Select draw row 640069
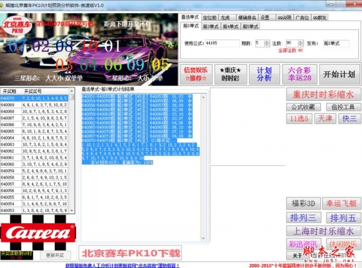This screenshot has height=268, width=362. [34, 105]
